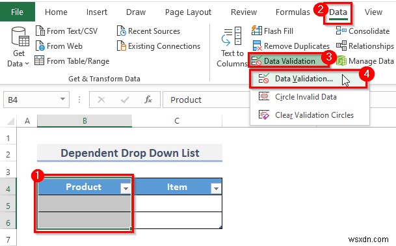Viewport: 396px width, 246px height.
Task: Switch to the Review tab
Action: click(x=244, y=12)
